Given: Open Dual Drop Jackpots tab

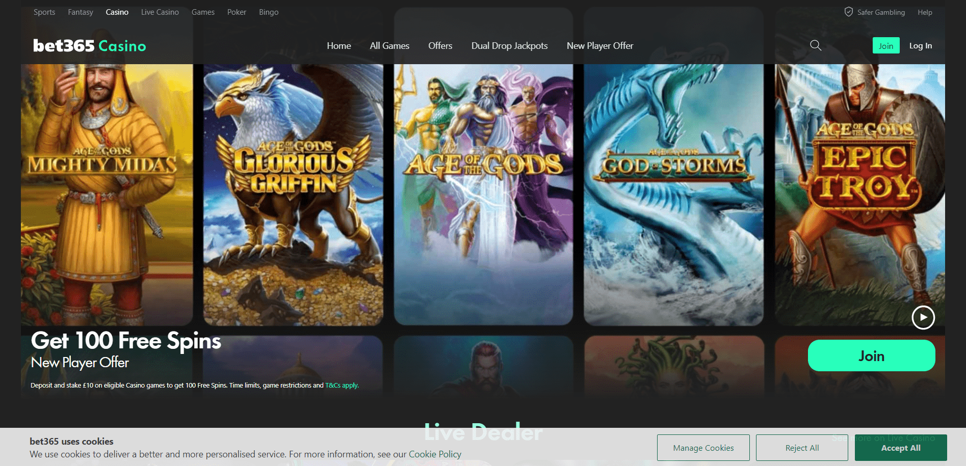Looking at the screenshot, I should (x=510, y=46).
